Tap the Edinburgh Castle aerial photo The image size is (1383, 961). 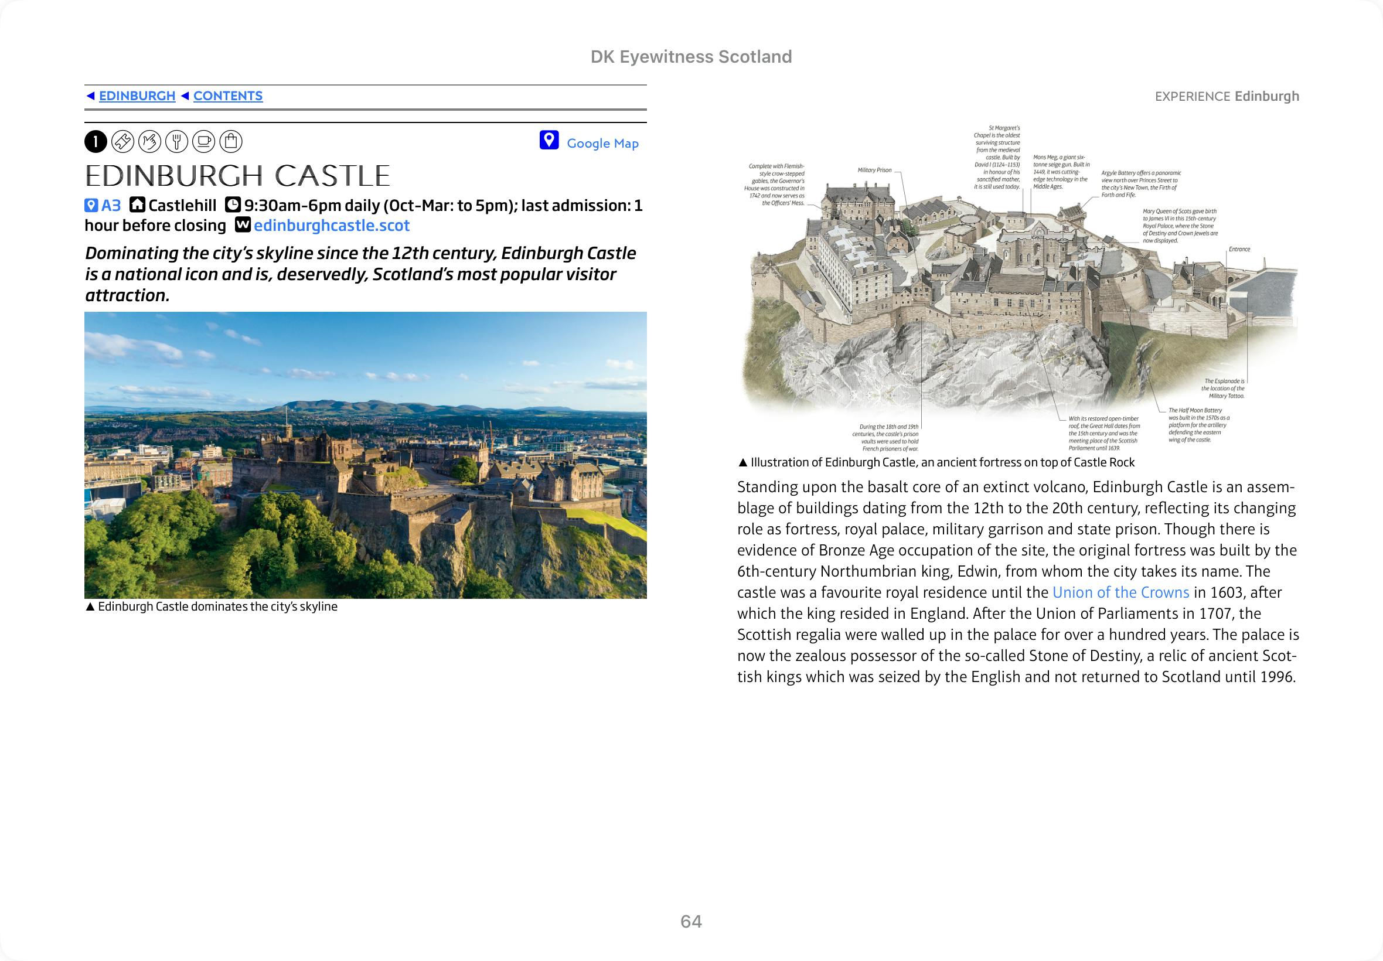366,455
